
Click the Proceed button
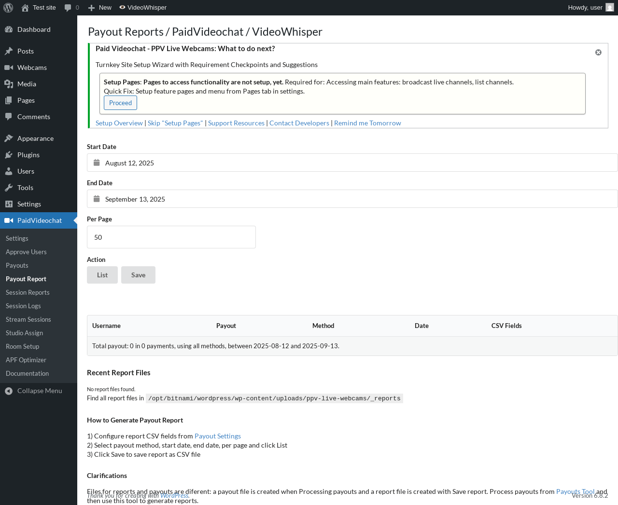click(120, 103)
